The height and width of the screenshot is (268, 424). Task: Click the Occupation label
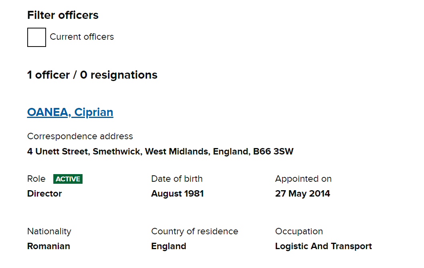pyautogui.click(x=299, y=231)
